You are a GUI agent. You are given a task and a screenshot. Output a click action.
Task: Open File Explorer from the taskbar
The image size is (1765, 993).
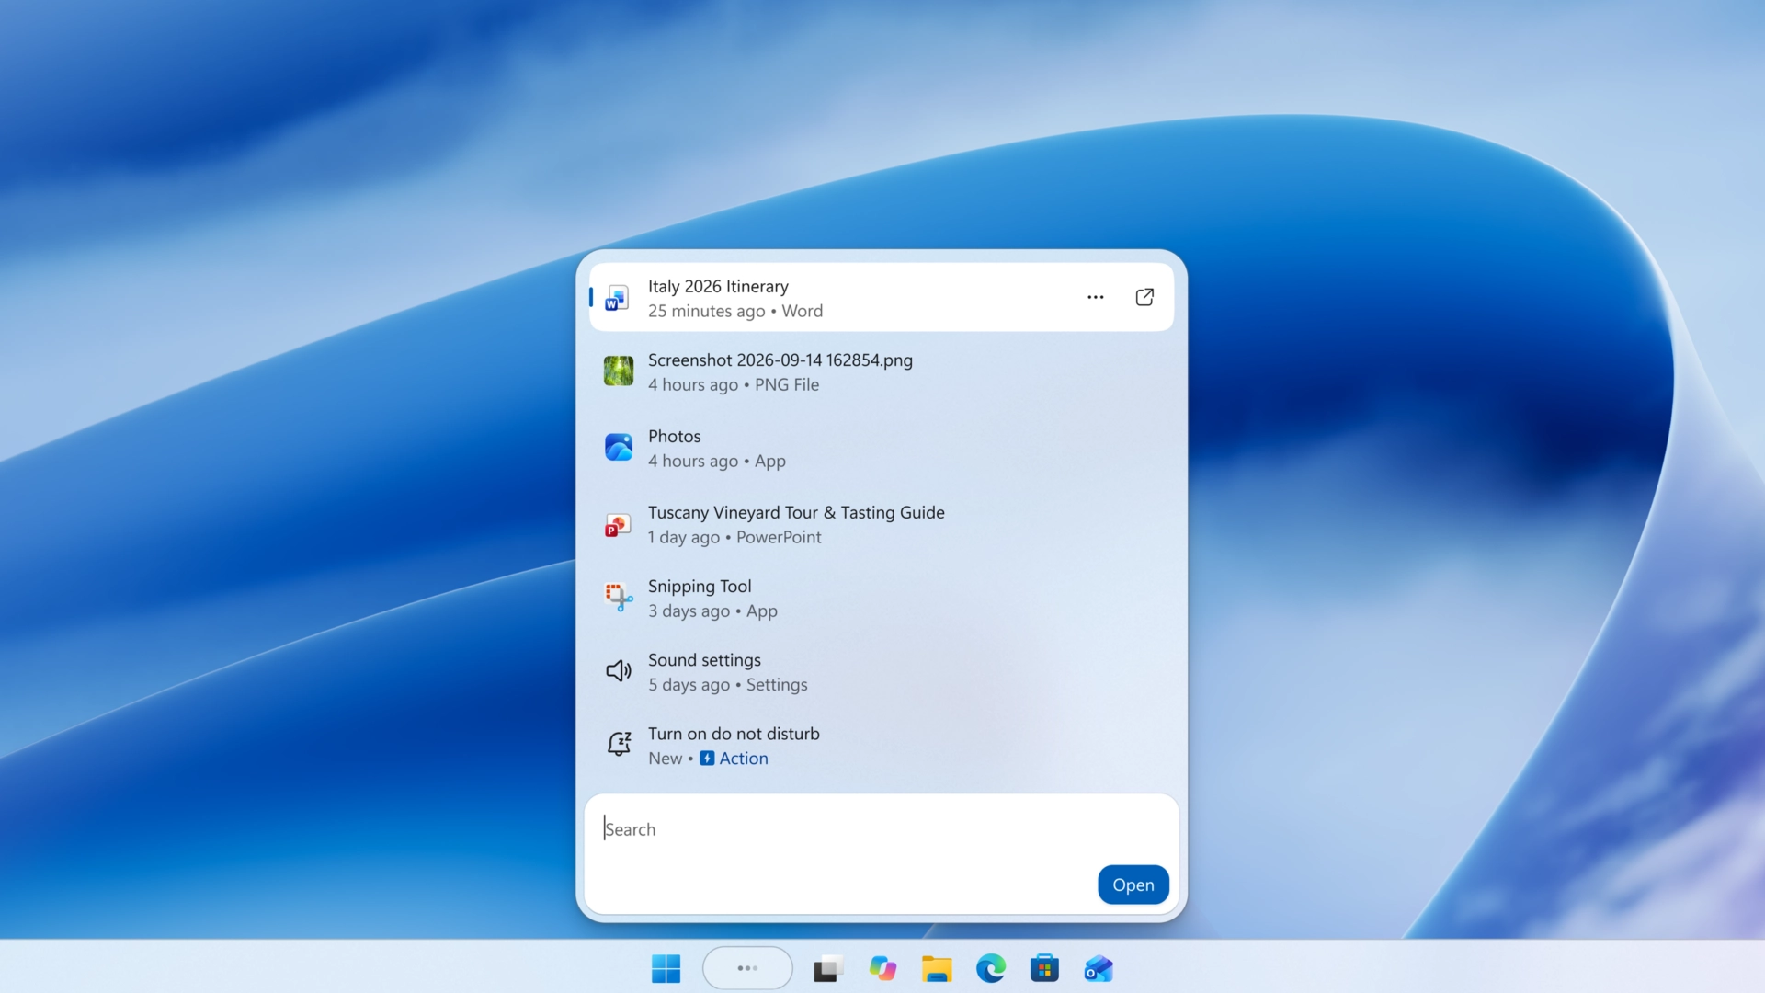(937, 968)
